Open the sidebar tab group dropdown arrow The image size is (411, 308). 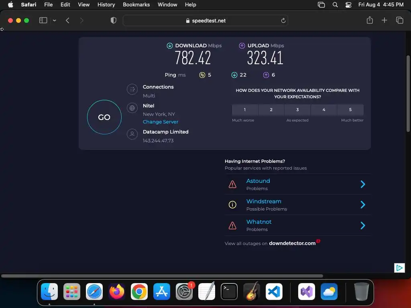(x=54, y=20)
